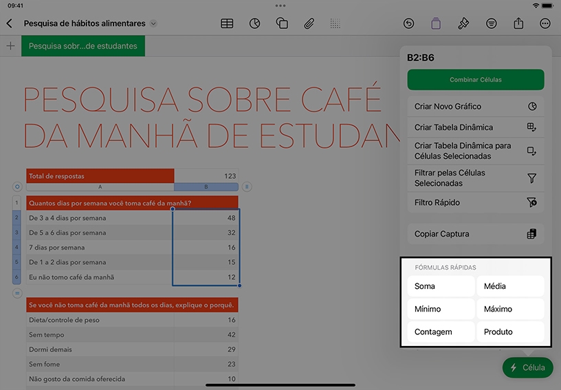This screenshot has height=390, width=561.
Task: Tap the Wi-Fi status icon
Action: click(536, 6)
